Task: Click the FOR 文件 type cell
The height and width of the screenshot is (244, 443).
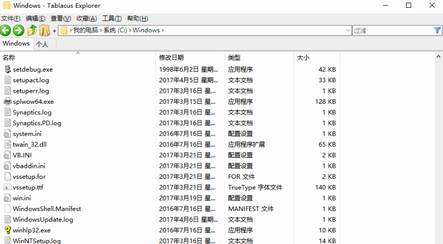Action: 241,177
